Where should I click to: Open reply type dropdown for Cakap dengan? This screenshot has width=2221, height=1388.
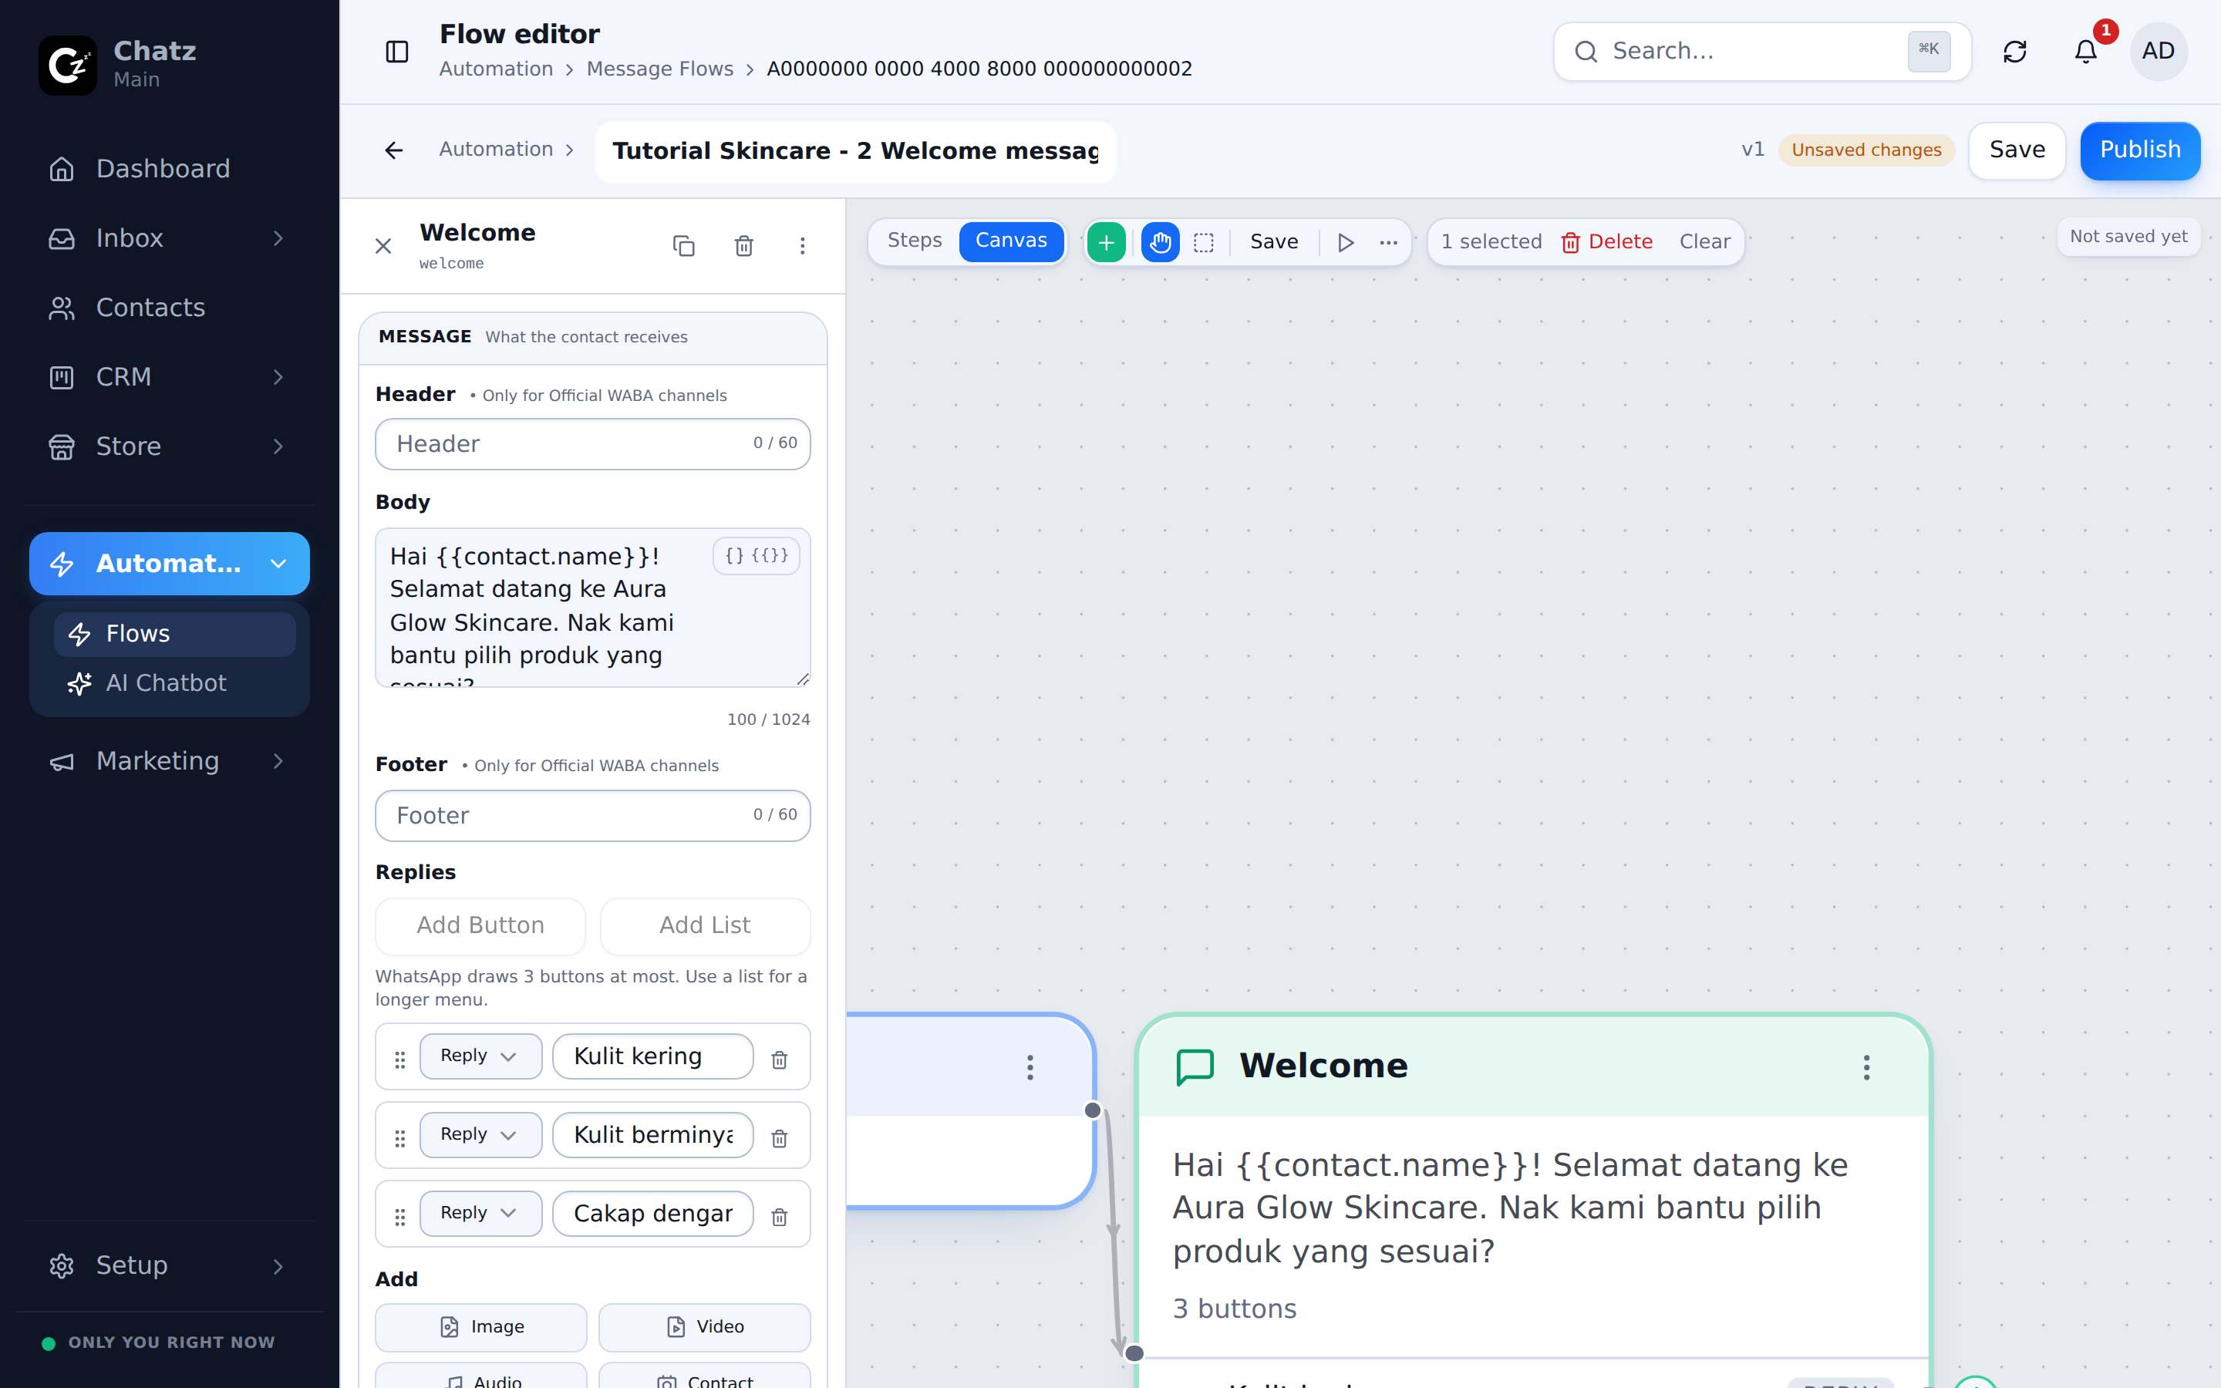click(x=480, y=1214)
